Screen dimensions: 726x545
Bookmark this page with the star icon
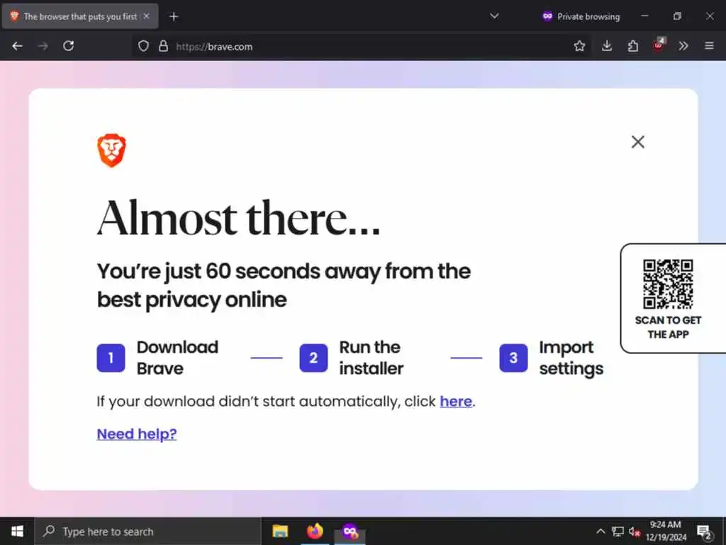click(x=579, y=46)
